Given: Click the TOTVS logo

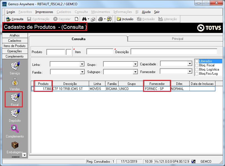Looking at the screenshot, I should pos(209,28).
